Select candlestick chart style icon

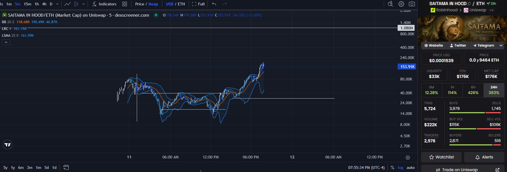tap(76, 4)
